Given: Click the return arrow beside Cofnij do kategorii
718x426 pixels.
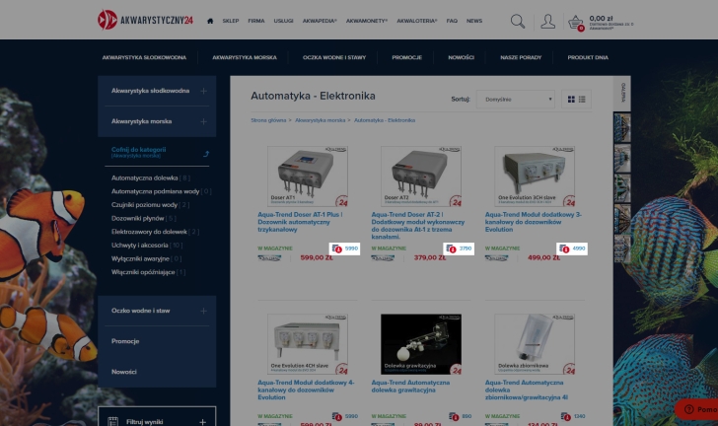Looking at the screenshot, I should (206, 154).
